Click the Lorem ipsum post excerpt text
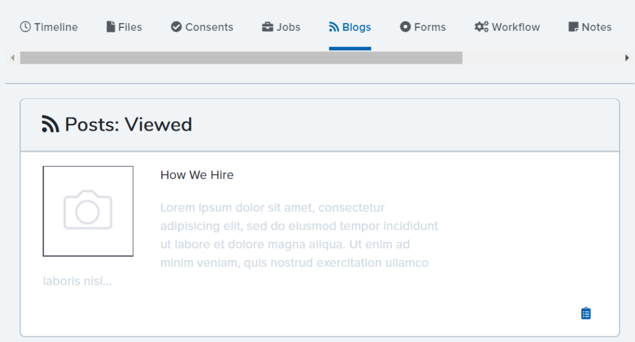The width and height of the screenshot is (635, 342). 299,235
